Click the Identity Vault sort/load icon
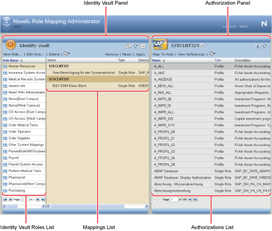Image resolution: width=272 pixels, height=231 pixels. click(129, 46)
